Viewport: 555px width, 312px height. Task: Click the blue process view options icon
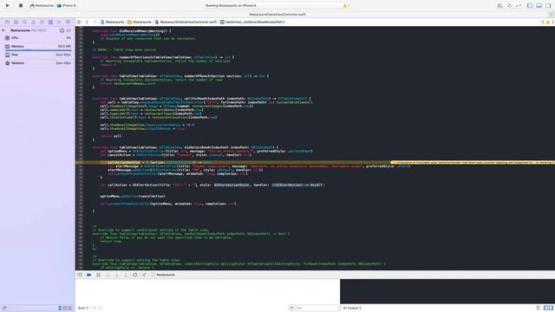coord(62,30)
